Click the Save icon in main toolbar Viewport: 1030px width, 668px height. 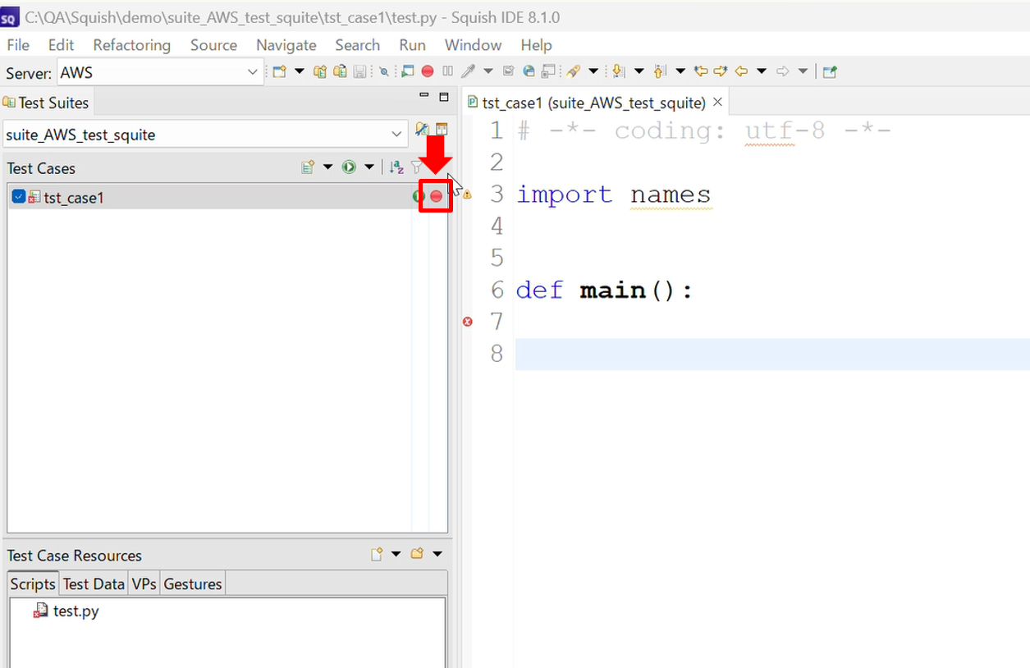[359, 71]
